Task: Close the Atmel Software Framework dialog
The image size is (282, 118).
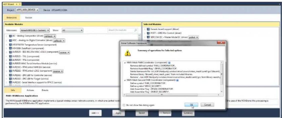Action: point(221,43)
